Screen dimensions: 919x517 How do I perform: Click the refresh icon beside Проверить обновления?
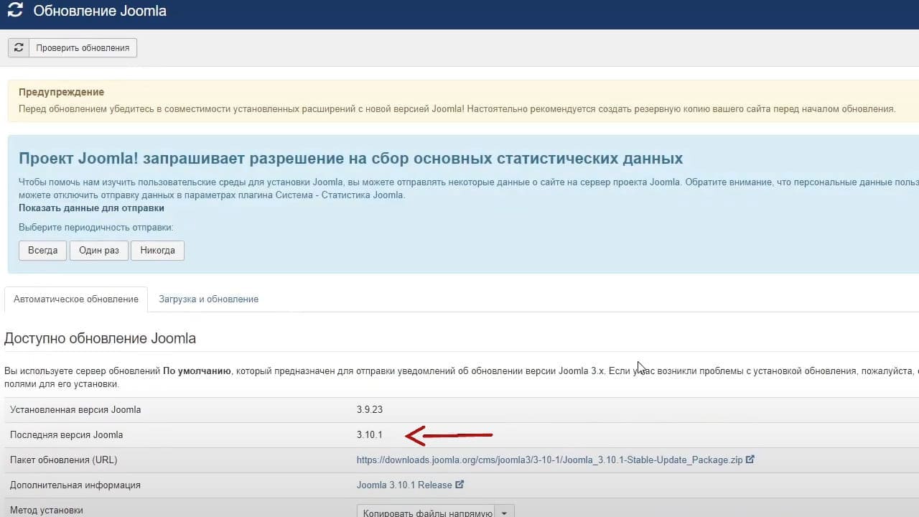(19, 47)
